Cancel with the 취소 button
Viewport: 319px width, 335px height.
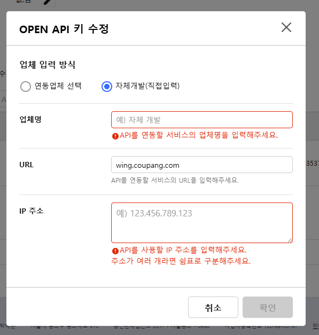213,307
